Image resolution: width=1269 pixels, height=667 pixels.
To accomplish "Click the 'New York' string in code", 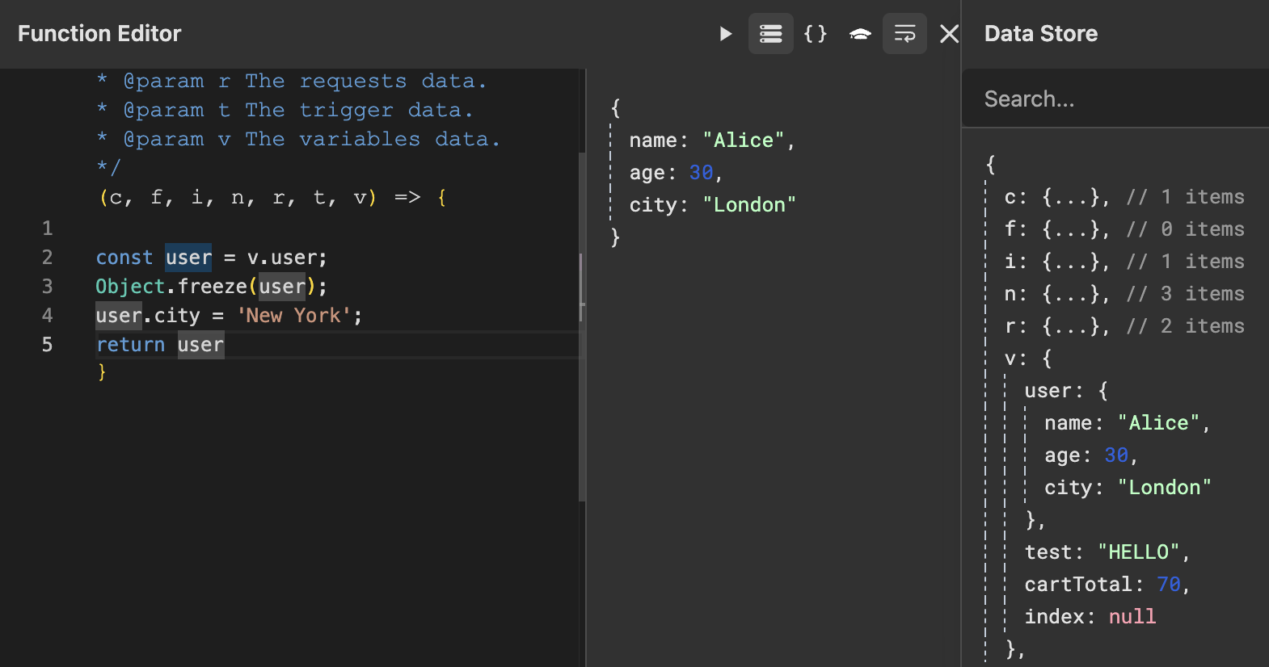I will (x=294, y=316).
